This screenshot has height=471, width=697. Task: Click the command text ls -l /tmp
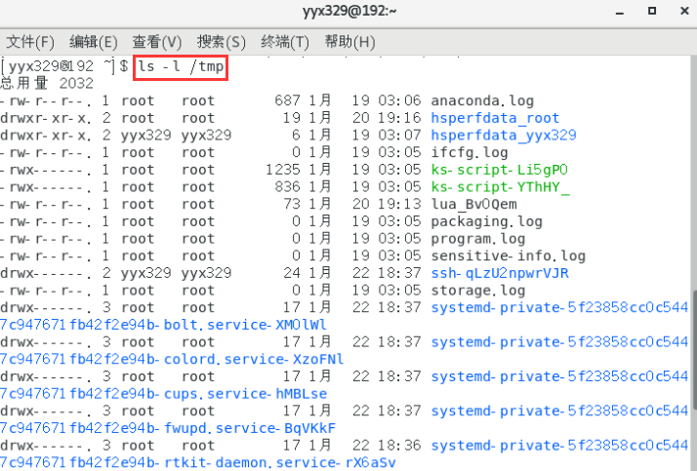click(x=181, y=67)
